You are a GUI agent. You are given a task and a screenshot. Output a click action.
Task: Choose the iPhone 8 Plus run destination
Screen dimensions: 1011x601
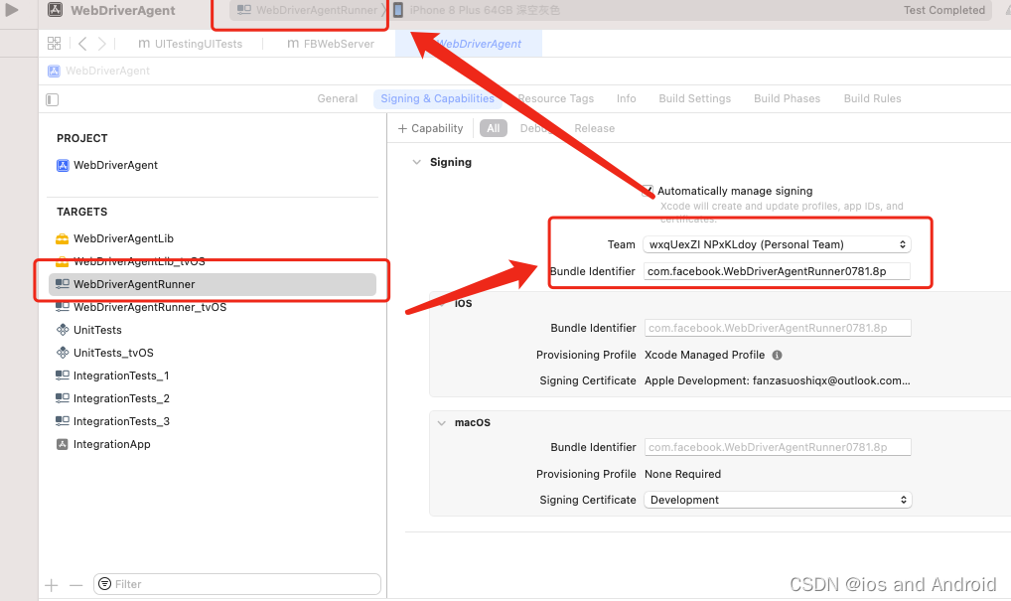485,10
